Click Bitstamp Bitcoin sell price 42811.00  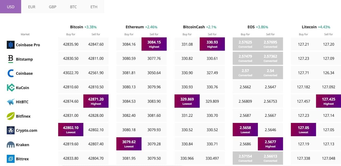(x=96, y=59)
